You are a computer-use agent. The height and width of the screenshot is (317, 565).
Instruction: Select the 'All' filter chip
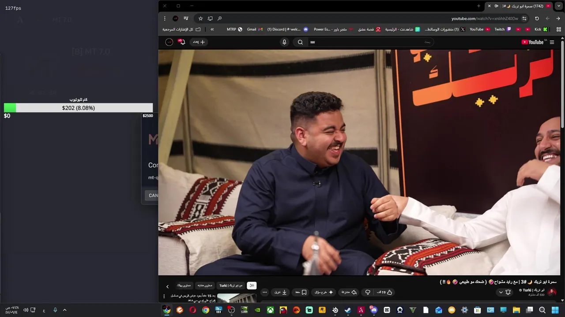point(252,286)
